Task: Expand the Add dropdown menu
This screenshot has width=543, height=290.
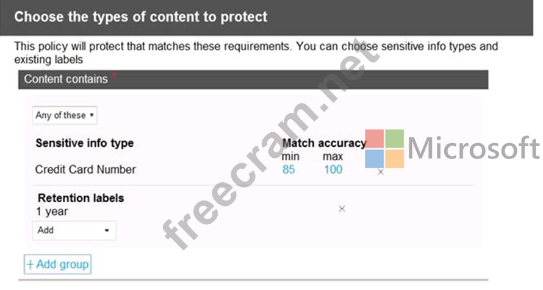Action: point(74,230)
